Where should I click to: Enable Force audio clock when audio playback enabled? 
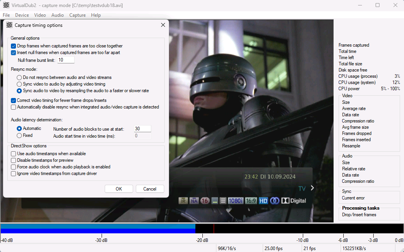point(13,167)
